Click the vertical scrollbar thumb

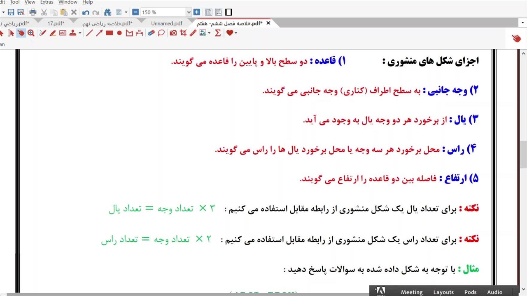coord(523,154)
